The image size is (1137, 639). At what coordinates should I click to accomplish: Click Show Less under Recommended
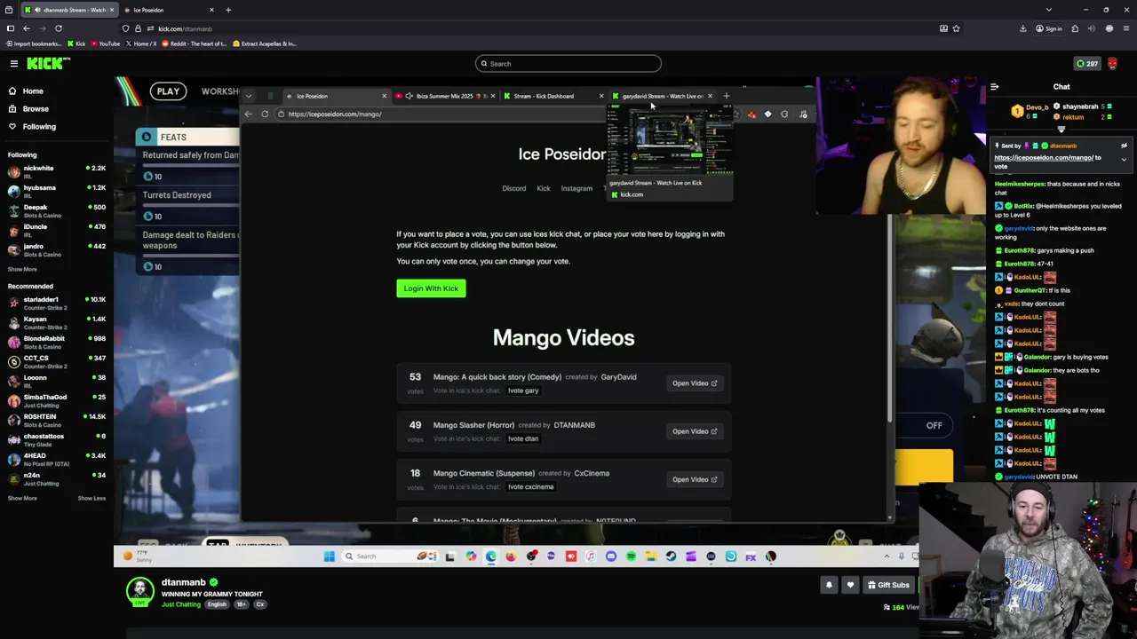[91, 498]
